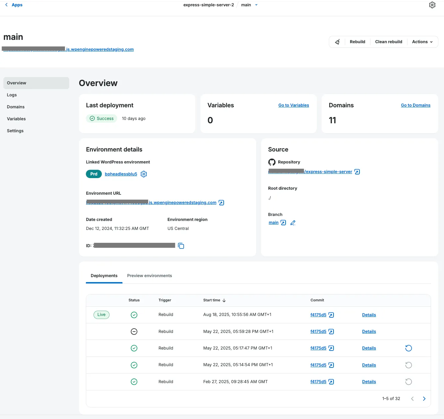Go to the next page of deployments
The image size is (444, 419).
(x=424, y=398)
